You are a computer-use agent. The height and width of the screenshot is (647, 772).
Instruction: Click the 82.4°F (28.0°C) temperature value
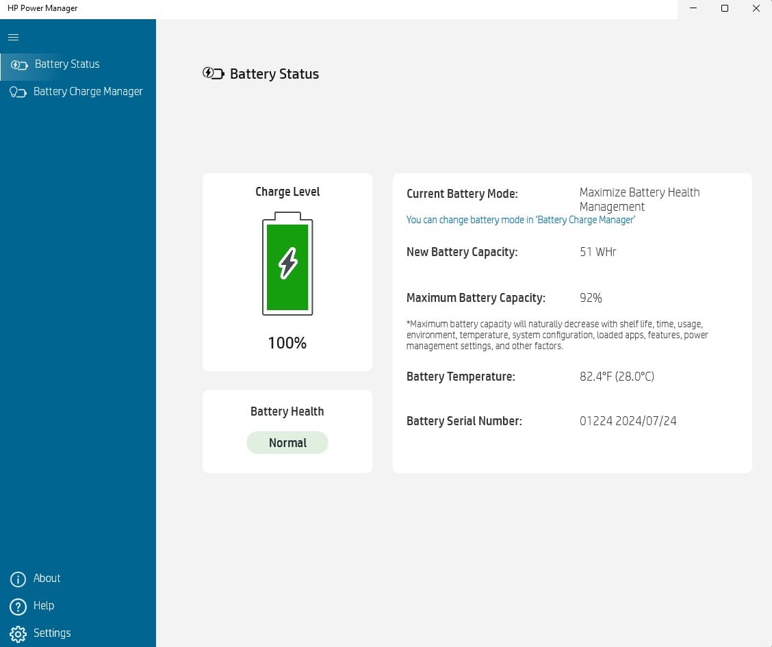point(617,377)
